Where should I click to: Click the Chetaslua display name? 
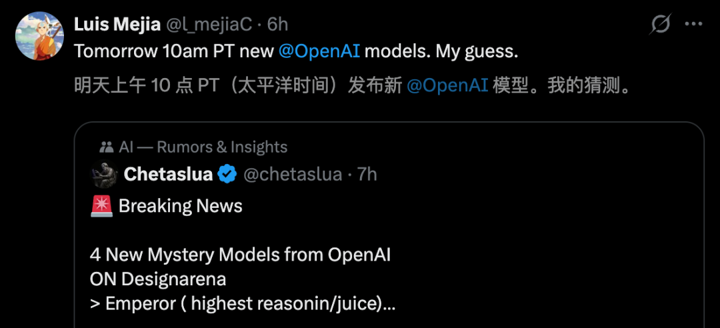click(168, 175)
